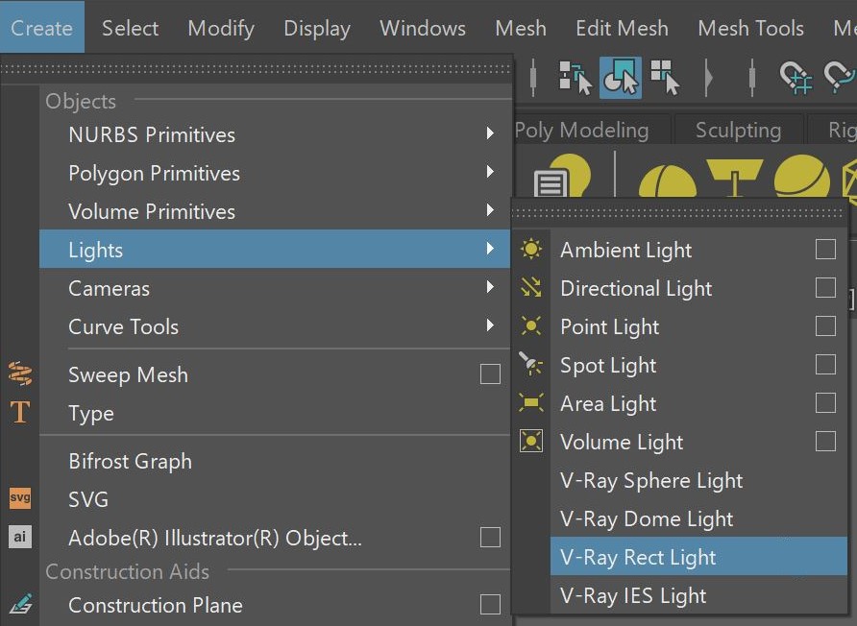Click the Area Light icon
857x626 pixels.
530,402
